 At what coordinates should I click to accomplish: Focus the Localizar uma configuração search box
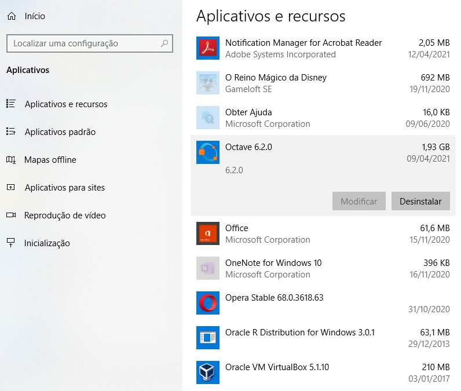pyautogui.click(x=90, y=43)
